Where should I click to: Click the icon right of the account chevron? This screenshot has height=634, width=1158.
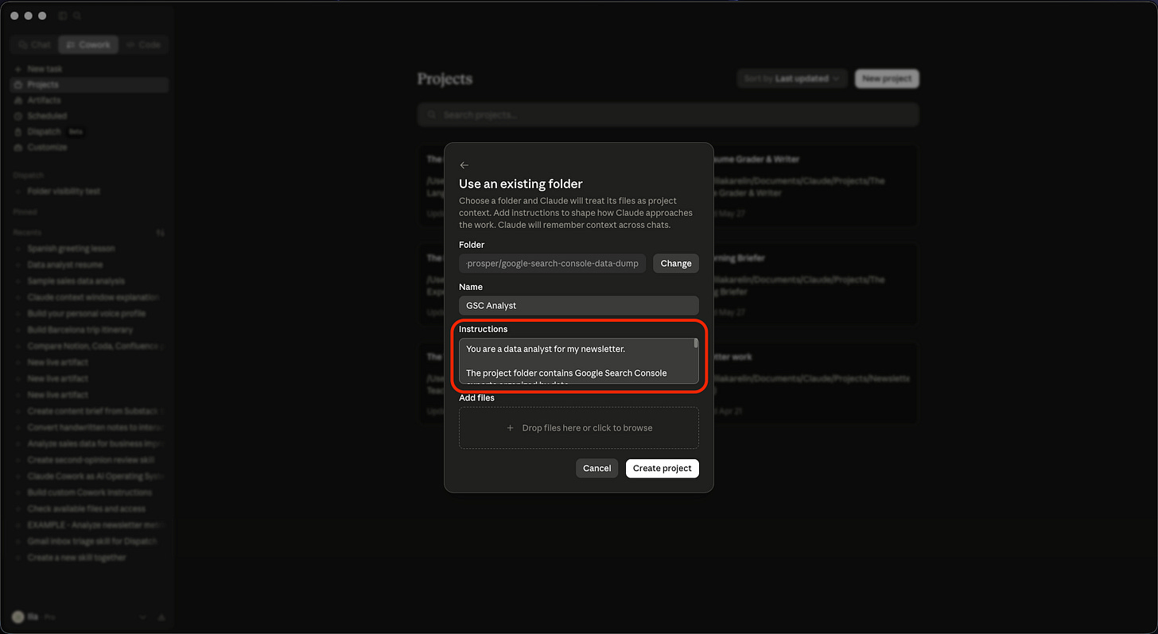point(161,617)
